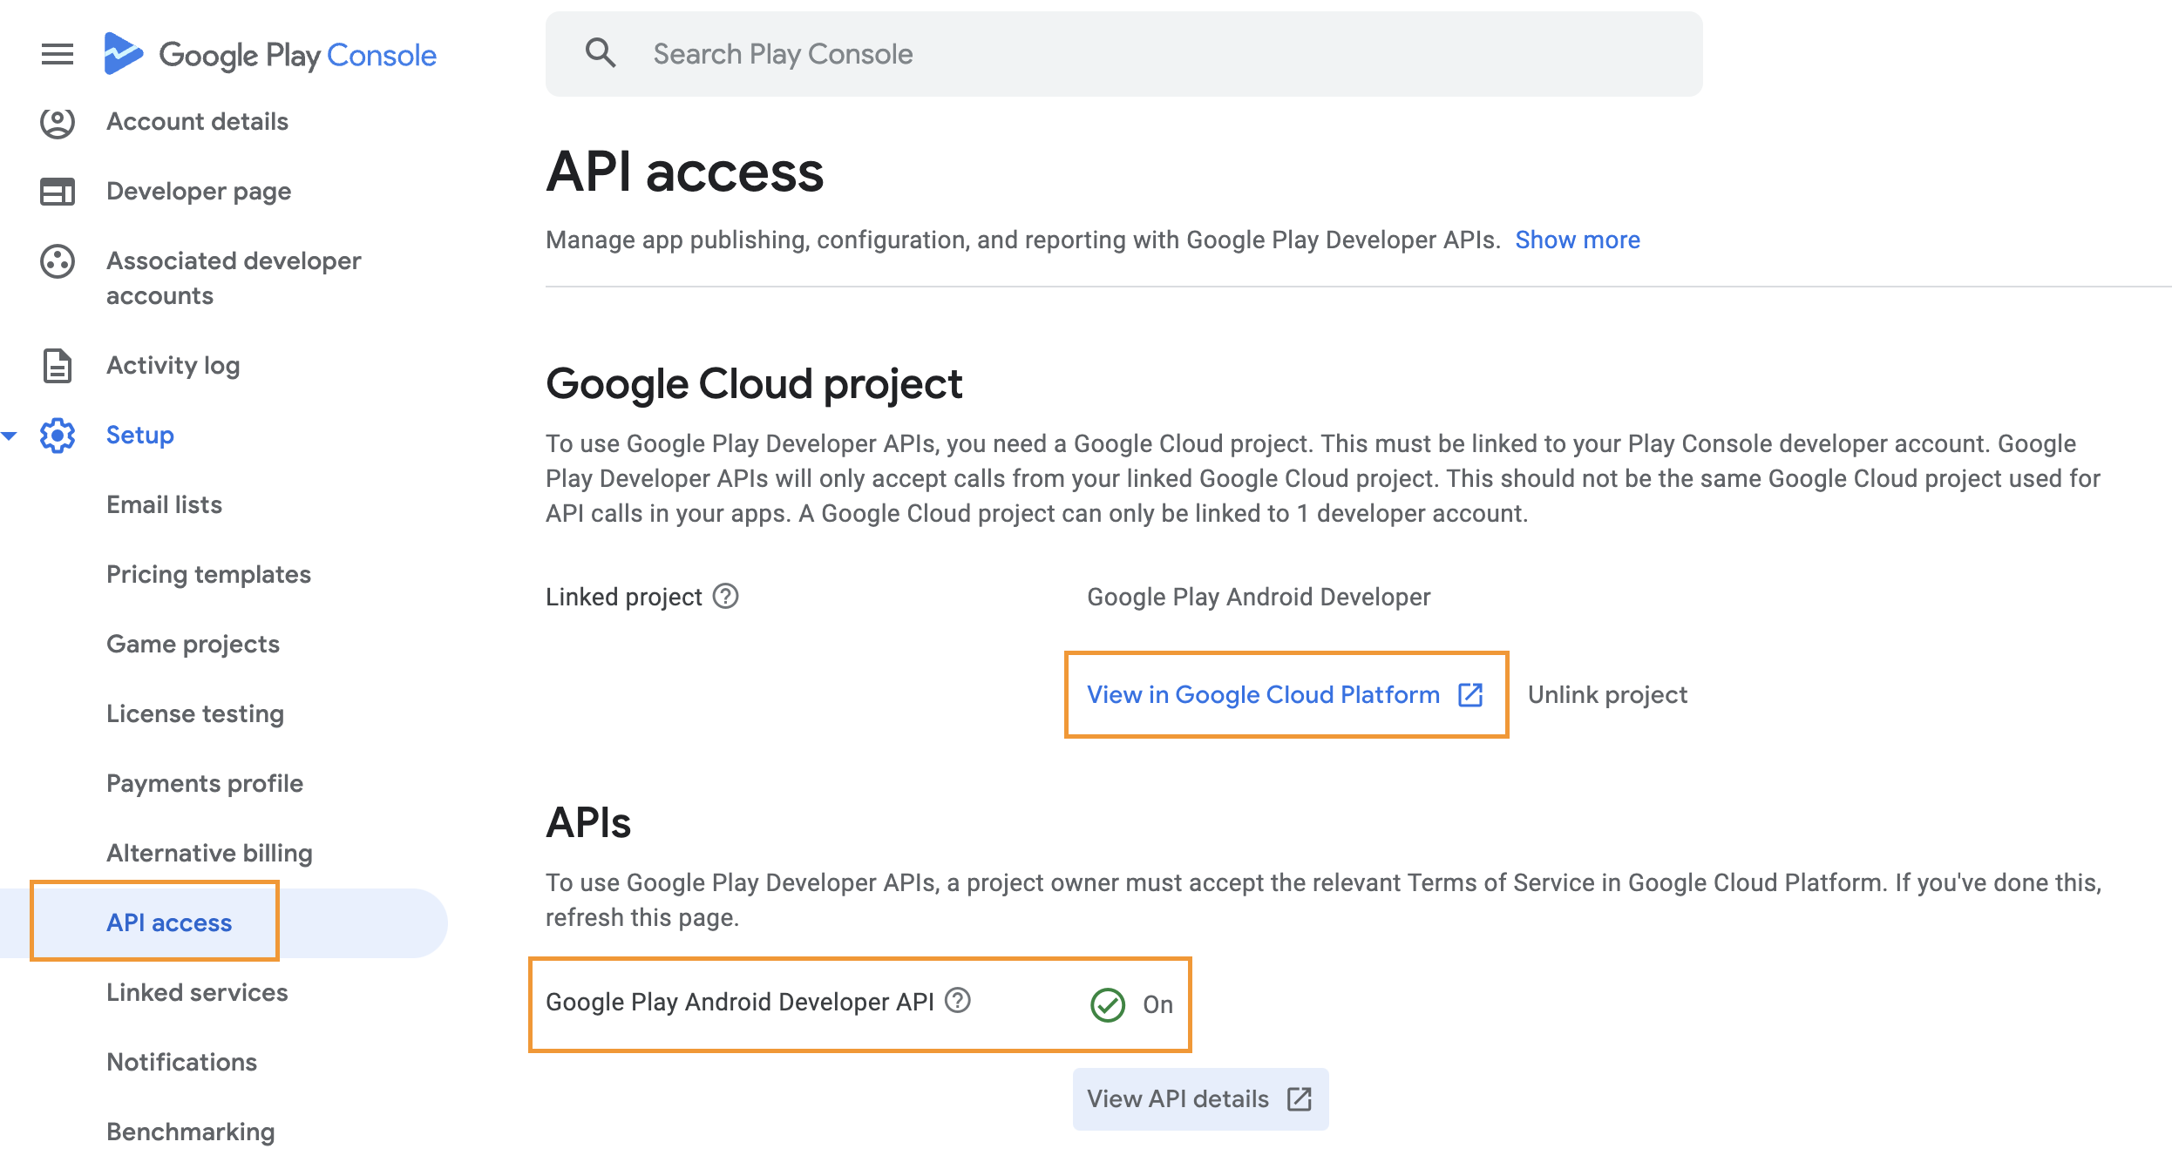
Task: Click the Linked project label
Action: (623, 597)
